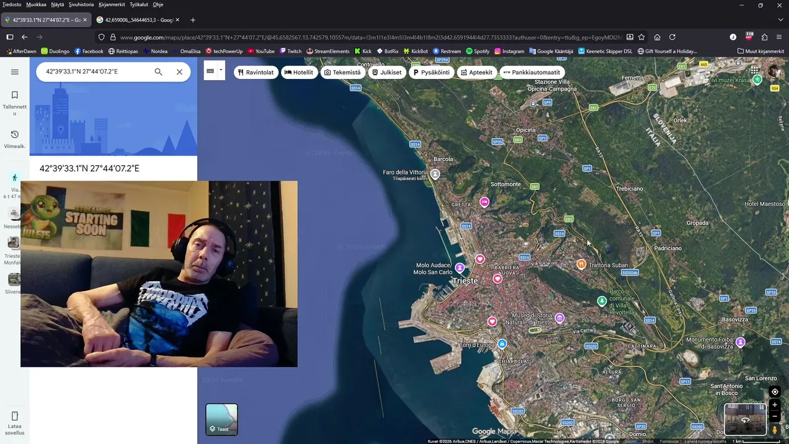The width and height of the screenshot is (789, 444).
Task: Open Facebook bookmark
Action: [89, 51]
